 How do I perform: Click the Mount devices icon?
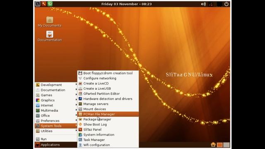point(80,109)
